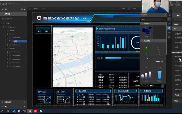Select the 3D bar chart component thumbnail
This screenshot has height=114, width=182.
click(x=147, y=76)
